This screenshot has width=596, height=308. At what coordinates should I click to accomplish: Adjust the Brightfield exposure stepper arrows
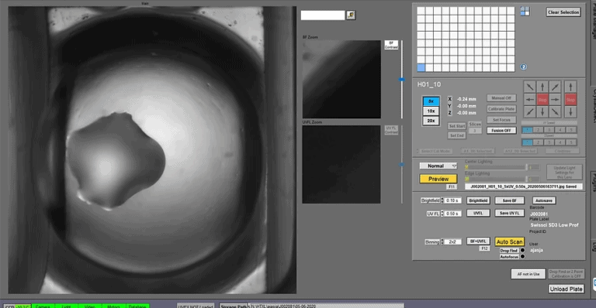[x=442, y=200]
